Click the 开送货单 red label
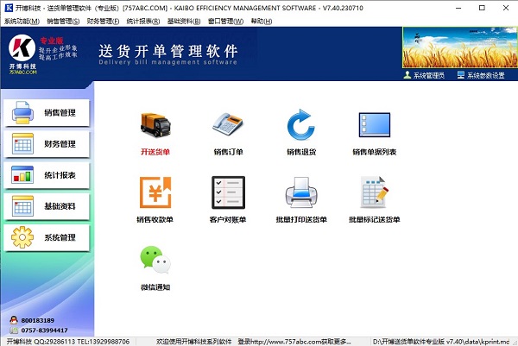 [155, 152]
